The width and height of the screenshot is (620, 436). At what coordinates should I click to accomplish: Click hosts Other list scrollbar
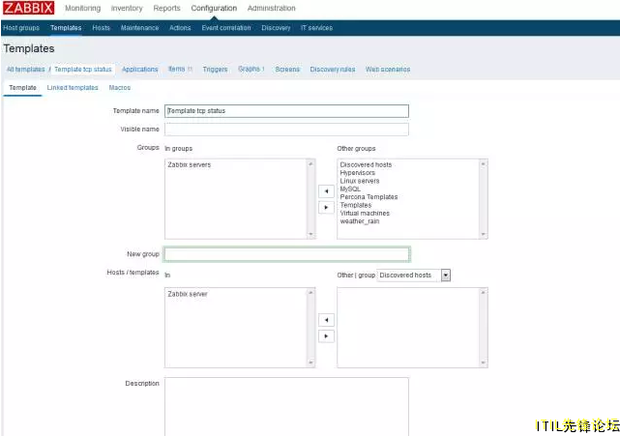(x=484, y=328)
